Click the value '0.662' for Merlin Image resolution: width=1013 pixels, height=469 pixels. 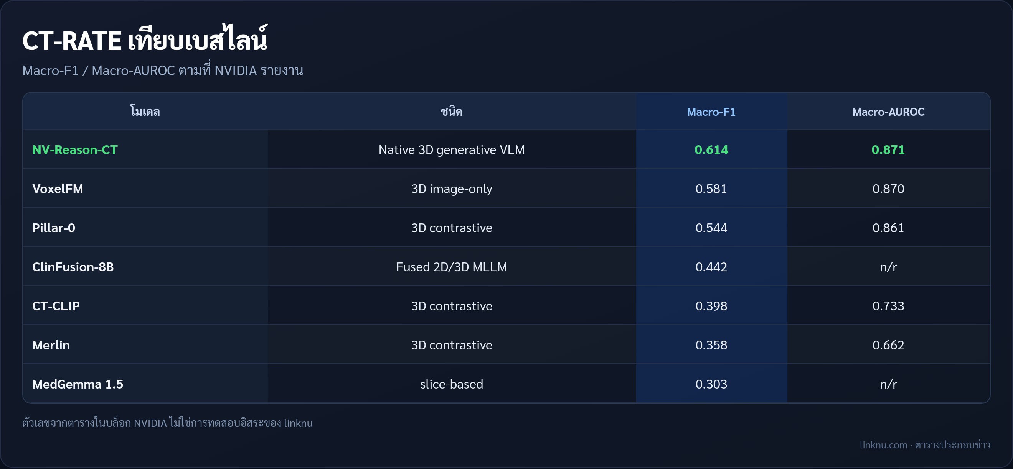(x=888, y=345)
